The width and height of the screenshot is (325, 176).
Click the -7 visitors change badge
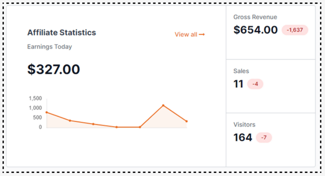pos(264,138)
